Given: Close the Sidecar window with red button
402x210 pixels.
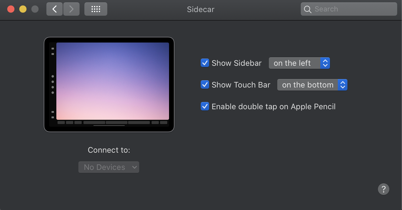Looking at the screenshot, I should [x=11, y=9].
